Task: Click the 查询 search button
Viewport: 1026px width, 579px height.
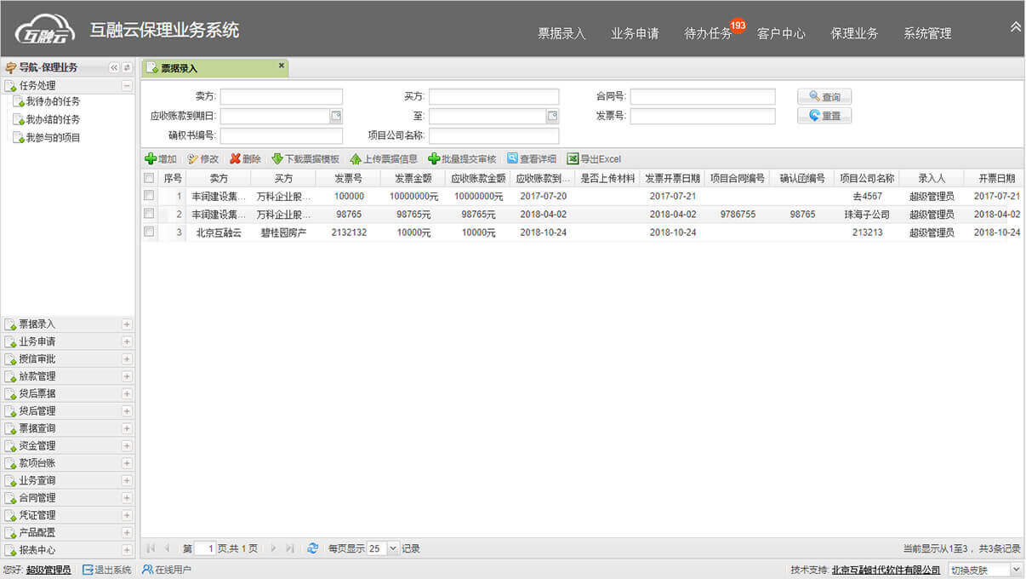Action: 824,97
